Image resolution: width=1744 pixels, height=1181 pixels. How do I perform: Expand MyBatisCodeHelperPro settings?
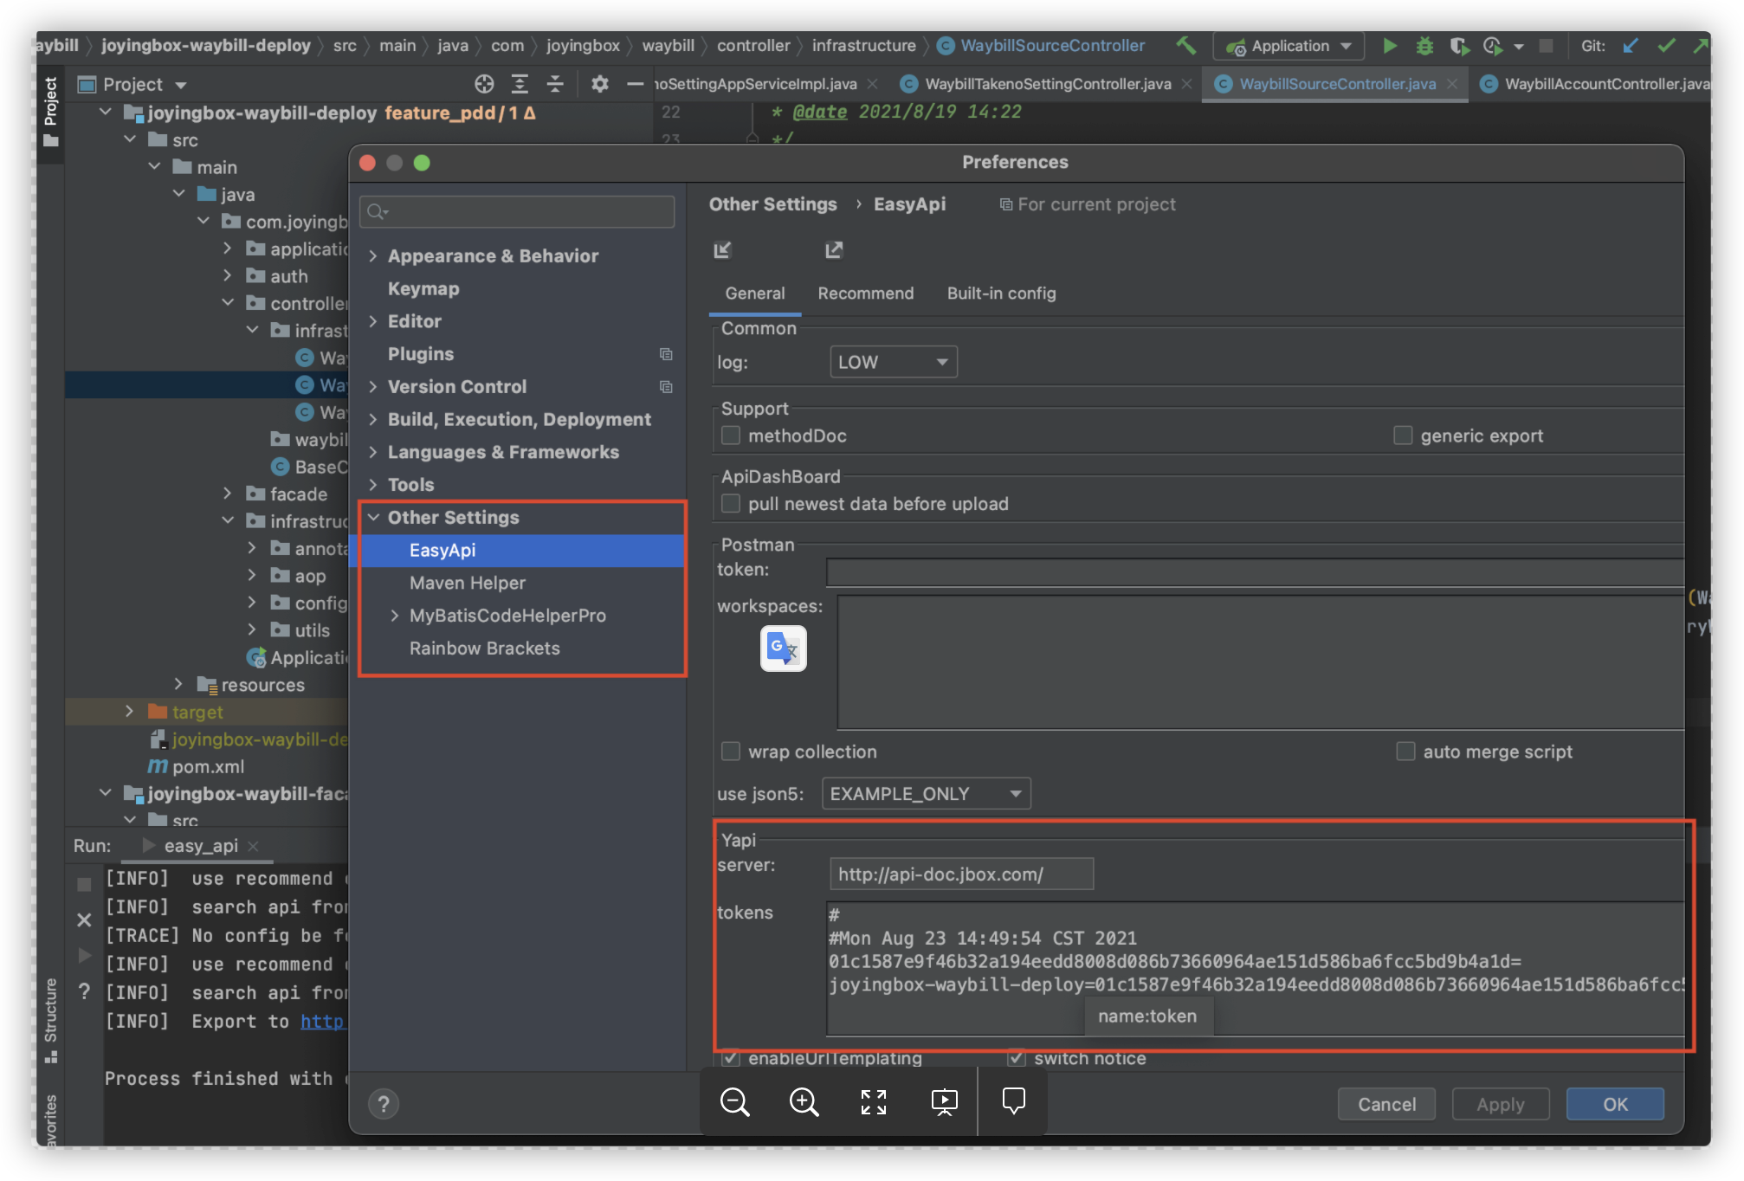tap(395, 616)
